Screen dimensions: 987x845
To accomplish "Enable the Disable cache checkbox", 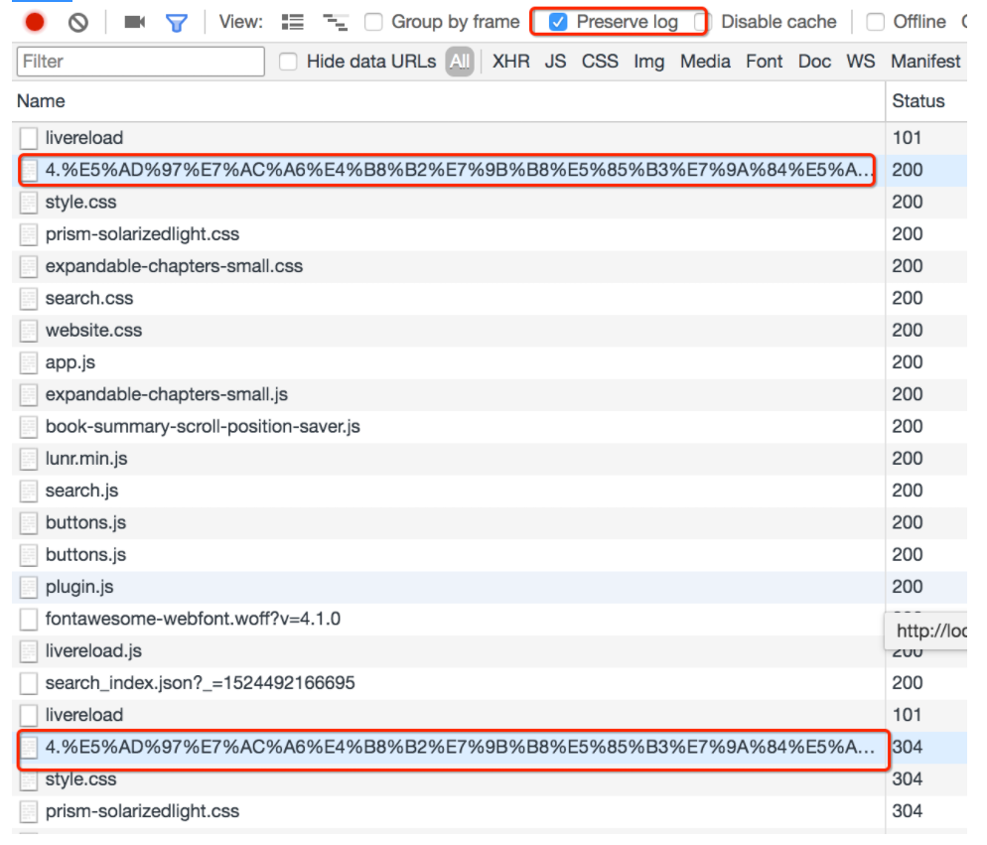I will (702, 22).
